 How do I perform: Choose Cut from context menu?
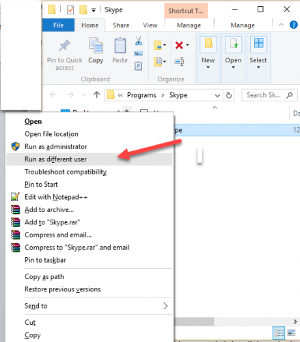(90, 322)
